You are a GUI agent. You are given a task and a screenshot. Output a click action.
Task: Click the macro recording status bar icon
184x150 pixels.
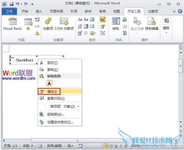[80, 146]
